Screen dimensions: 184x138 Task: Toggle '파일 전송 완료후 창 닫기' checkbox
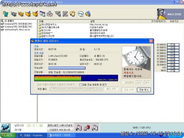81,85
